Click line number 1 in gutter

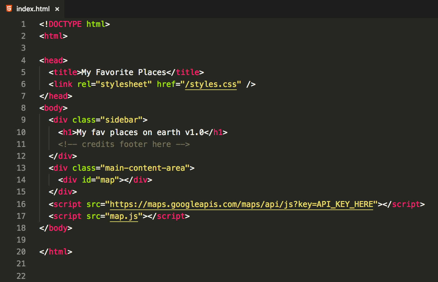23,24
